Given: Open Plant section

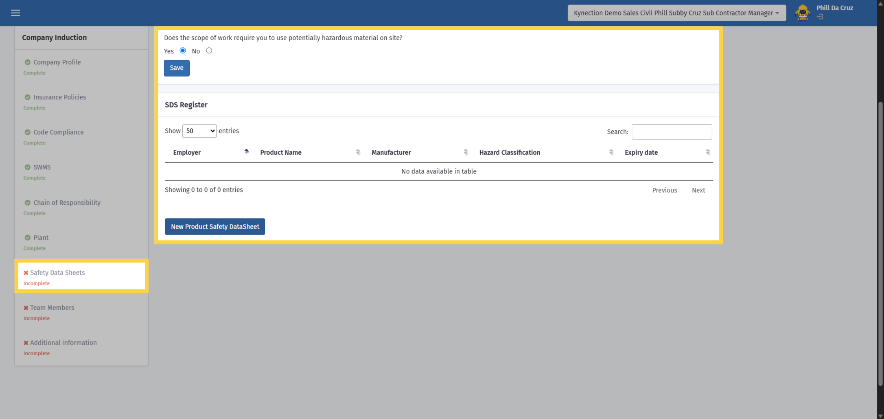Looking at the screenshot, I should (x=41, y=237).
